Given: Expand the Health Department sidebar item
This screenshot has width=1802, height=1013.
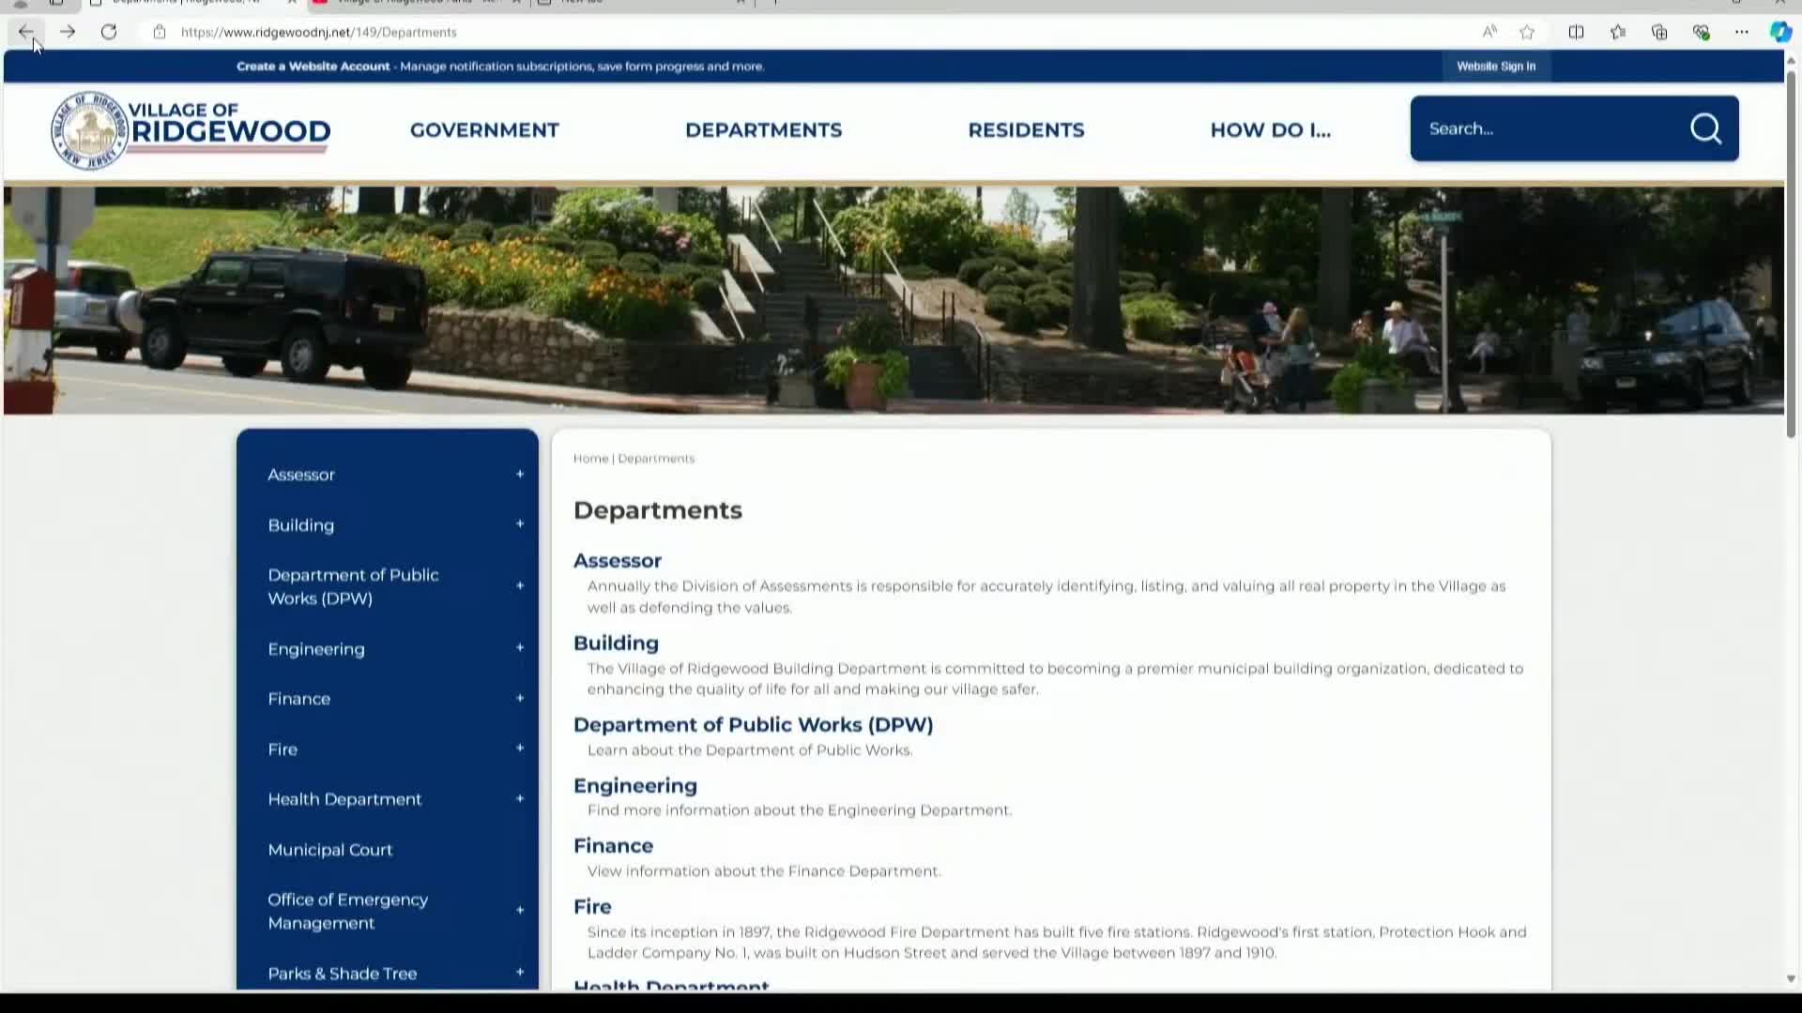Looking at the screenshot, I should (x=520, y=799).
